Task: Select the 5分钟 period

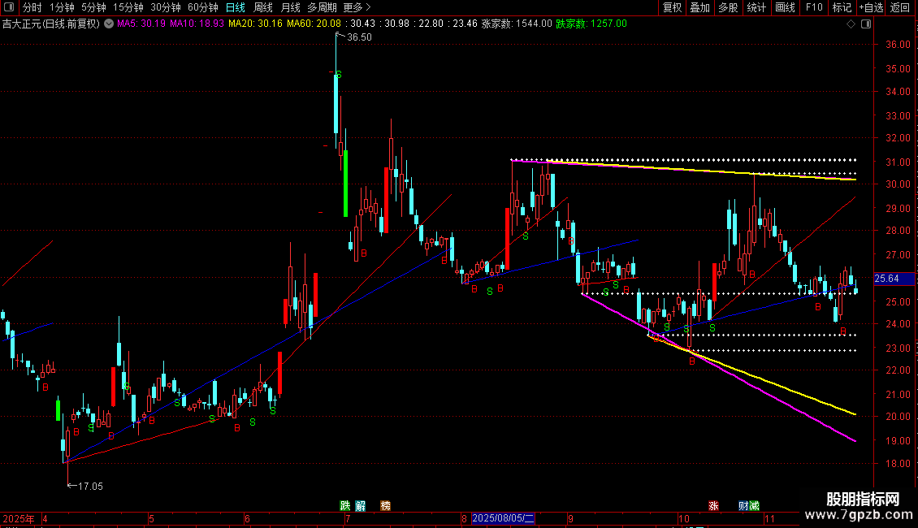Action: click(93, 7)
